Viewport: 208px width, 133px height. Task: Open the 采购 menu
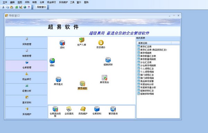click(27, 2)
